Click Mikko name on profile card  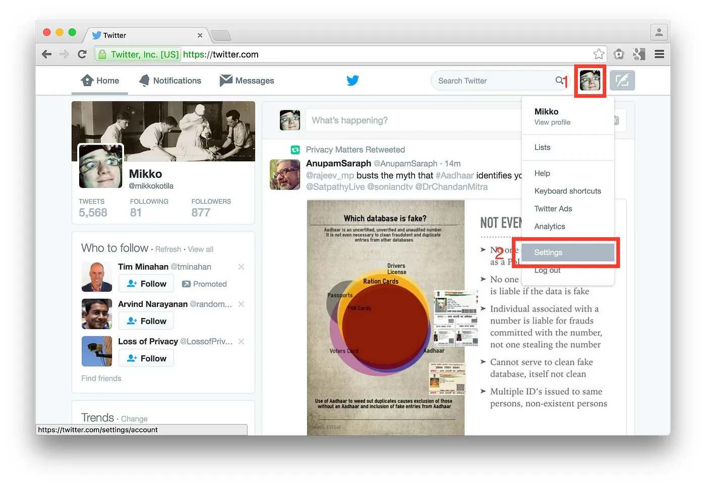tap(145, 174)
